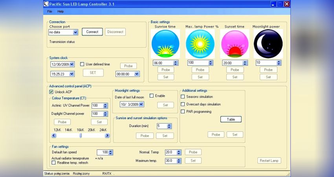Viewport: 334px width, 177px height.
Task: Click the Max lamp power sun icon
Action: (x=200, y=44)
